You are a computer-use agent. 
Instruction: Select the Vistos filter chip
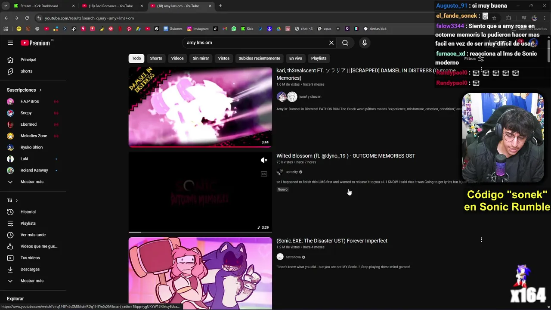click(x=224, y=58)
